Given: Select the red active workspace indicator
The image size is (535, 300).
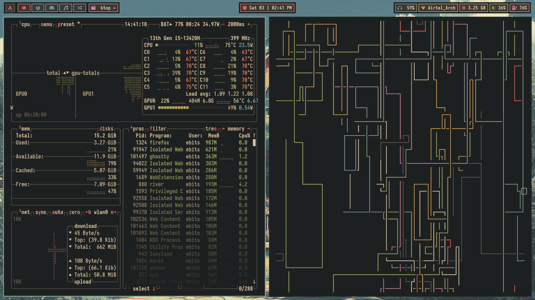Looking at the screenshot, I should pos(25,8).
